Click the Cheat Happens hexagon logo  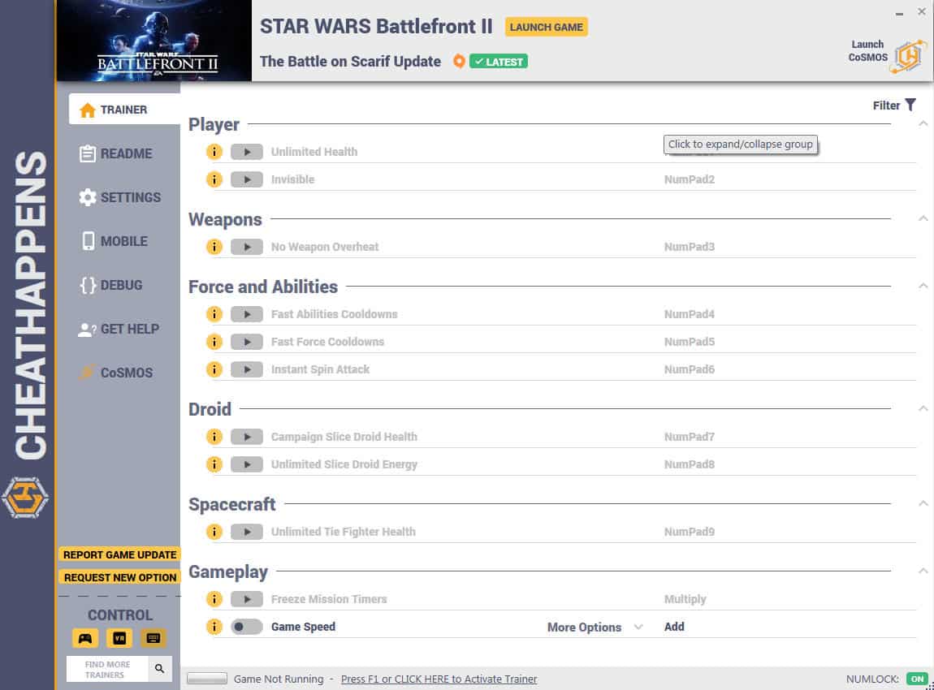tap(25, 498)
